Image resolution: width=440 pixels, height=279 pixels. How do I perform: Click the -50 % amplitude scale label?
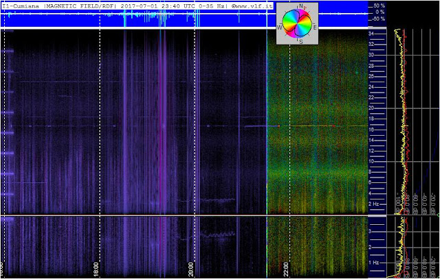tap(379, 19)
